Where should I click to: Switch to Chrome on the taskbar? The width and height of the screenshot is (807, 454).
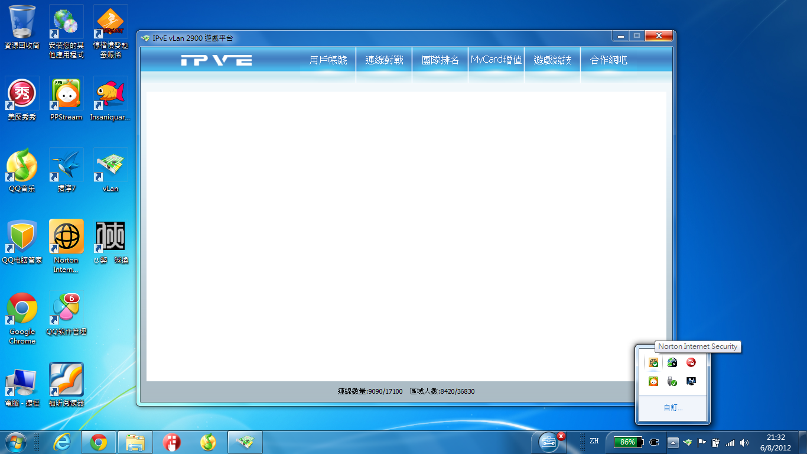pyautogui.click(x=99, y=442)
